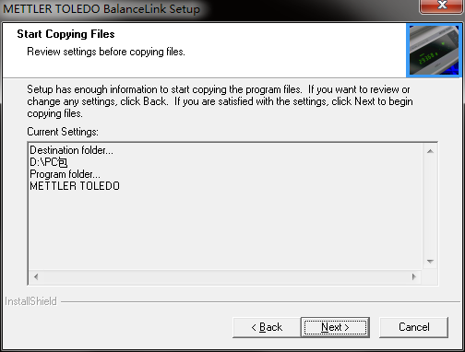The image size is (465, 352).
Task: Click the empty area in Current Settings box
Action: pos(226,230)
